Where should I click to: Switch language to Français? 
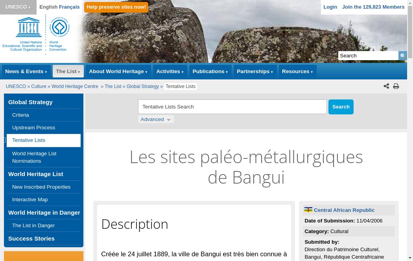pyautogui.click(x=69, y=7)
